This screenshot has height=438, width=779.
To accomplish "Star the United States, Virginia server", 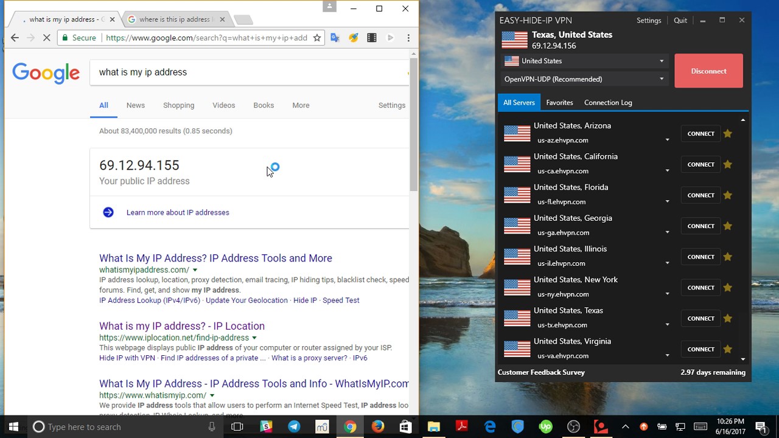I will click(728, 349).
